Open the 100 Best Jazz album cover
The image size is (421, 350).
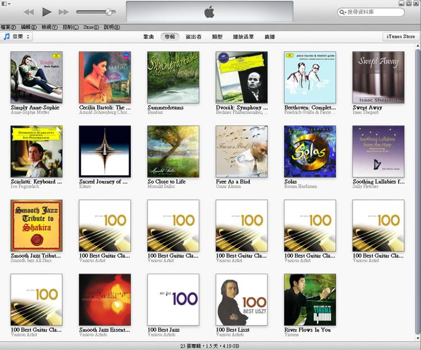click(x=173, y=300)
